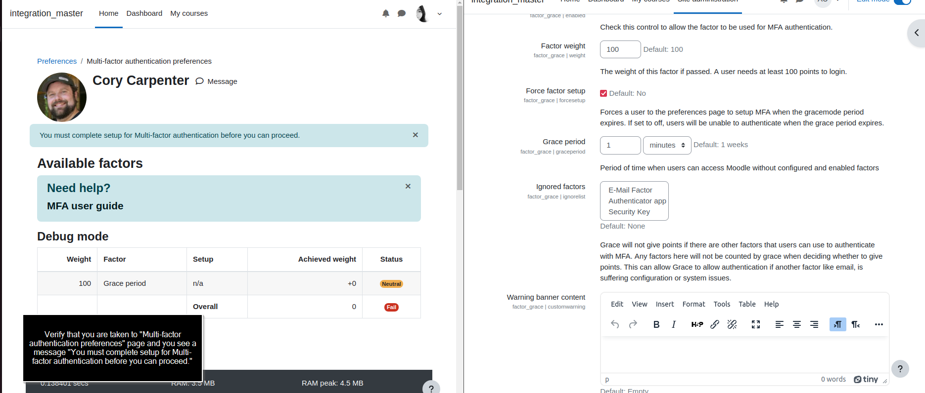Align text right in editor
Image resolution: width=925 pixels, height=393 pixels.
pos(814,324)
